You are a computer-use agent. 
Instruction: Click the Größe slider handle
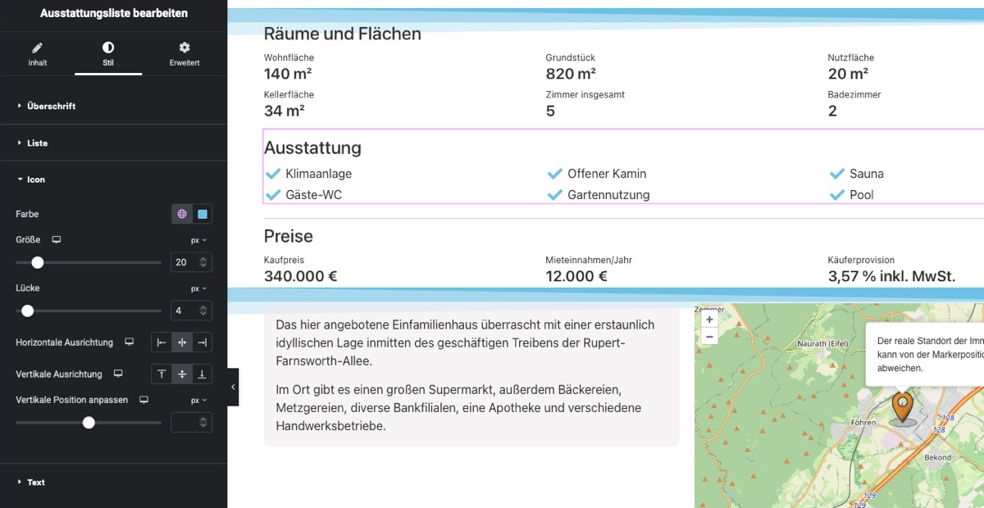[x=38, y=262]
